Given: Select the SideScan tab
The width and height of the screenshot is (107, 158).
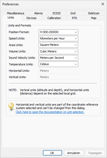Looking at the screenshot, I should [x=94, y=13].
